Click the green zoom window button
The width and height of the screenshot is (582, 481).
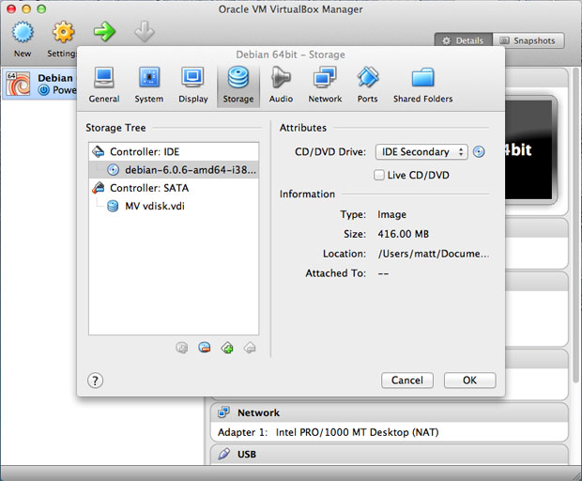pos(41,8)
